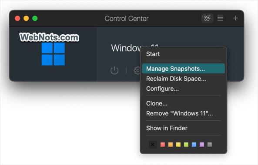The width and height of the screenshot is (258, 165).
Task: Close the Control Center window with red button
Action: point(17,18)
